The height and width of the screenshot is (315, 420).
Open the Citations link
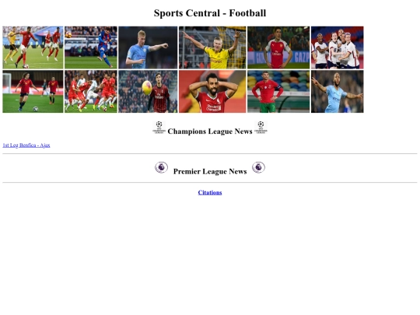(x=210, y=193)
